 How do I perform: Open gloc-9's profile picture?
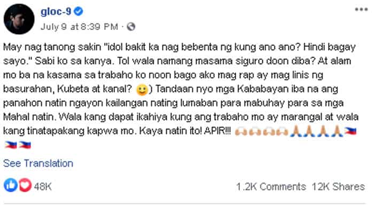19,19
